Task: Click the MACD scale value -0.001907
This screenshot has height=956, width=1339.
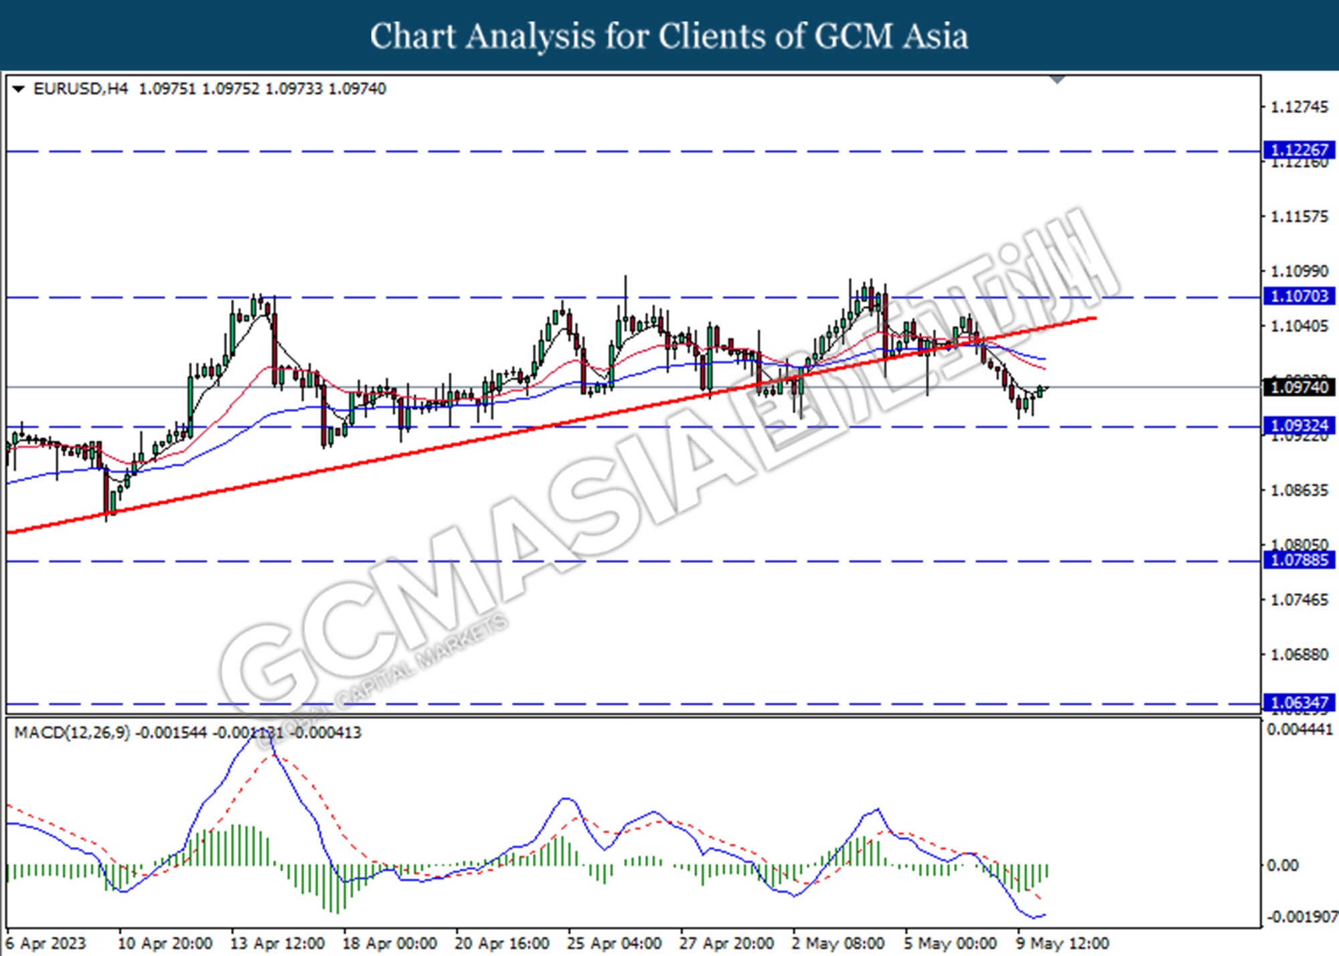Action: 1302,917
